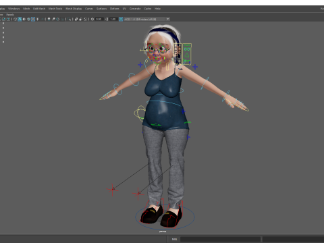Enable wireframe shading in panel toolbar
This screenshot has height=243, width=324.
(x=15, y=19)
